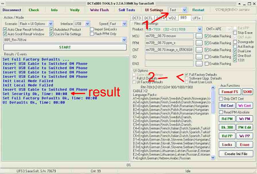Screen dimensions: 257x174
Task: Open Info from the toolbar
Action: 54,10
